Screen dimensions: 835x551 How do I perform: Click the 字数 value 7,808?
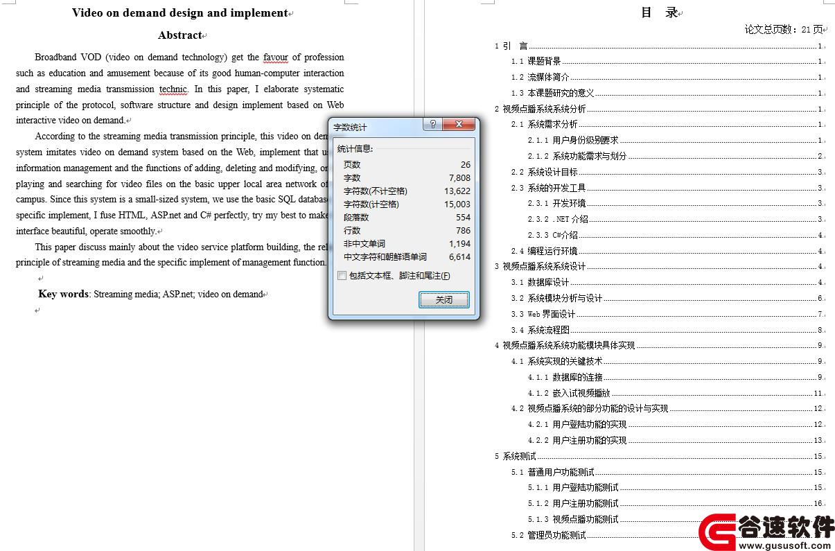click(460, 178)
